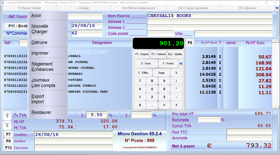Select Imprimer from the menu
280x155 pixels.
[40, 53]
